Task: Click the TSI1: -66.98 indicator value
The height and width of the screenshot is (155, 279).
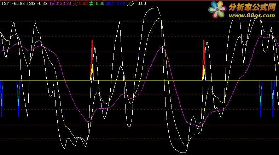Action: click(x=13, y=4)
